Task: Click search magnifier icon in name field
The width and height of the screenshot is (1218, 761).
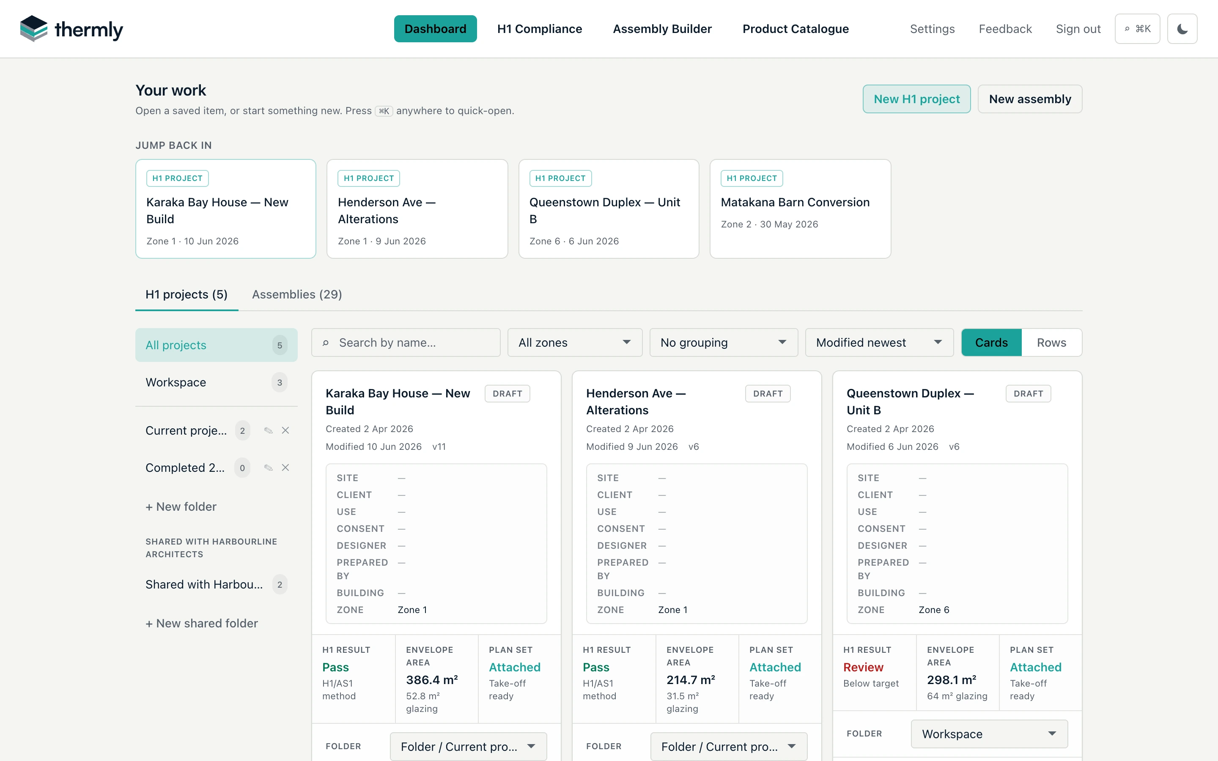Action: pos(326,343)
